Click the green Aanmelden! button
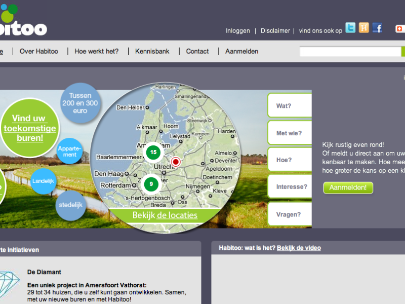 tap(348, 187)
